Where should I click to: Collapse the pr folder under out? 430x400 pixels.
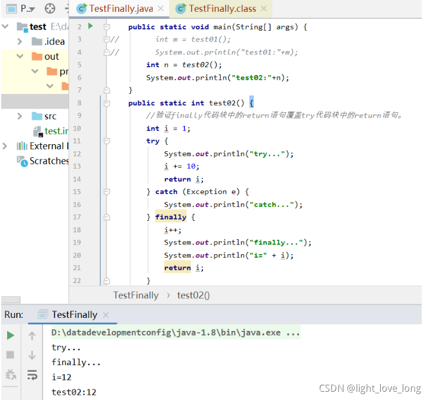[35, 71]
